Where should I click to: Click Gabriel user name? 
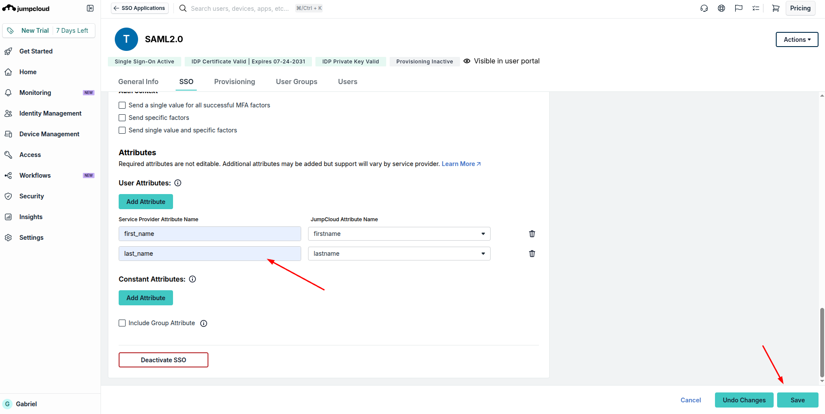pos(26,404)
